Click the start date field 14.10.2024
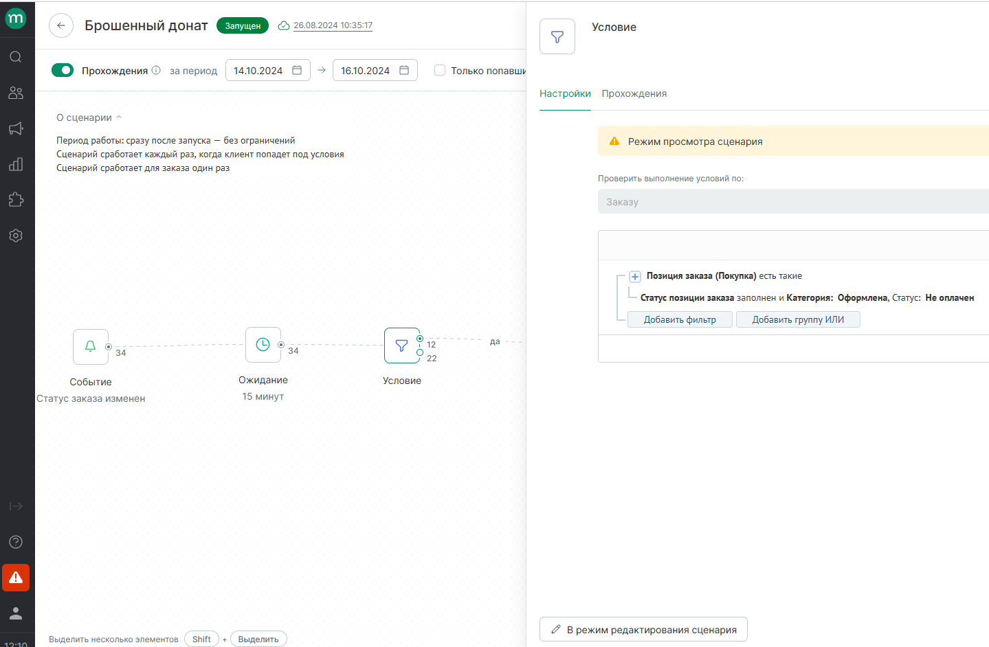 268,70
